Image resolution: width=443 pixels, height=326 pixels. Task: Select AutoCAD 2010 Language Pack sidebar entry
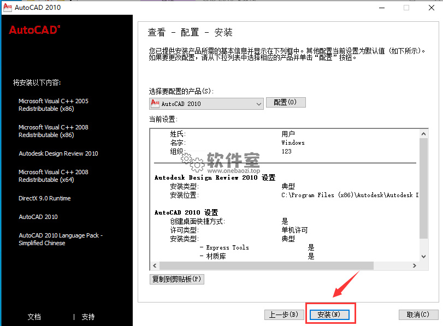click(61, 239)
